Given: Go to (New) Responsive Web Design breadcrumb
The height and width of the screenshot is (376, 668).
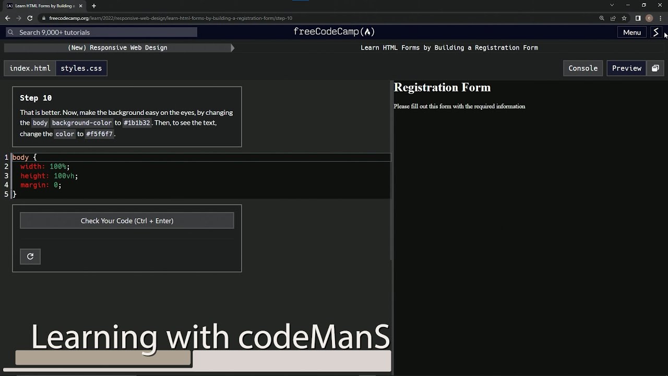Looking at the screenshot, I should tap(117, 48).
